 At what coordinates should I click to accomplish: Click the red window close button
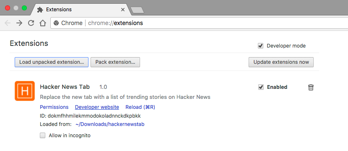(x=8, y=8)
